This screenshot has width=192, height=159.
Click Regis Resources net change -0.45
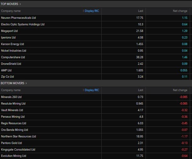tap(184, 123)
